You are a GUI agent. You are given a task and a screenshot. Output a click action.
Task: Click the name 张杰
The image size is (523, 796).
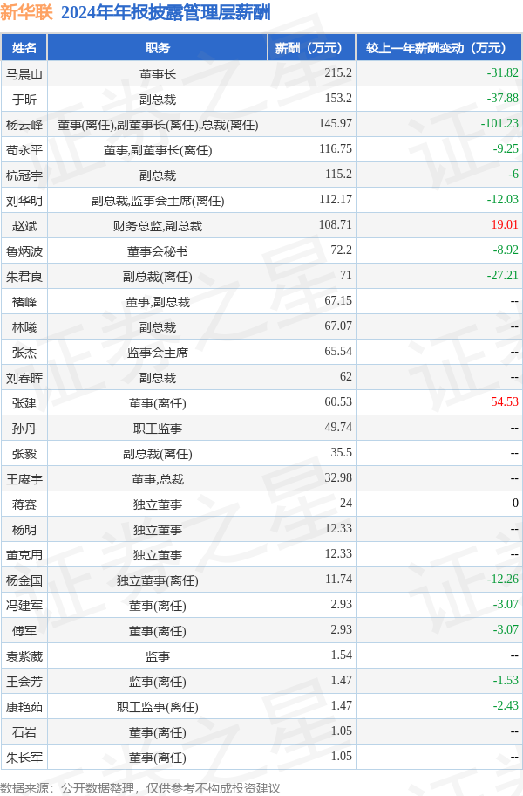pyautogui.click(x=24, y=353)
